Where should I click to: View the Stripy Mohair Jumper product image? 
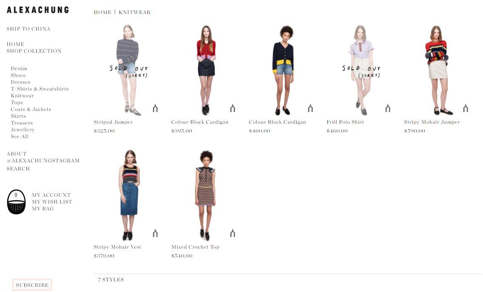tap(437, 70)
